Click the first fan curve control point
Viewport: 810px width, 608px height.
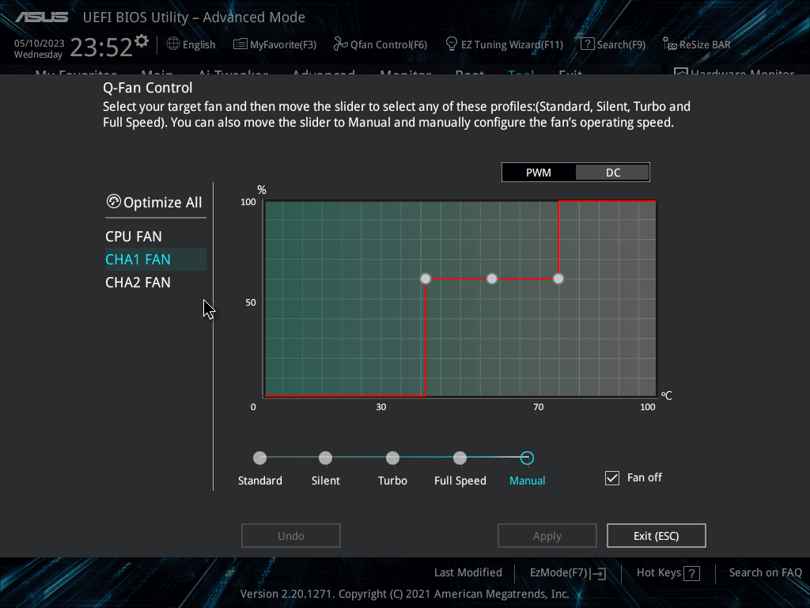click(x=425, y=279)
